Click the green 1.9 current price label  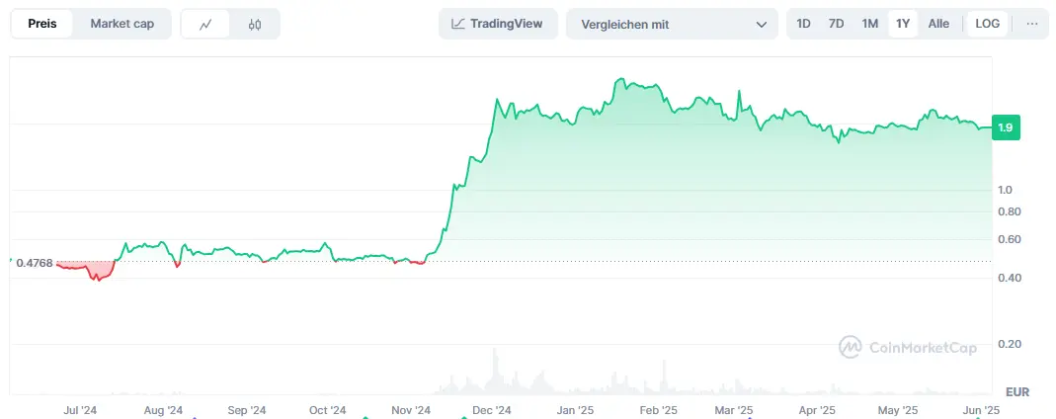(x=1006, y=127)
